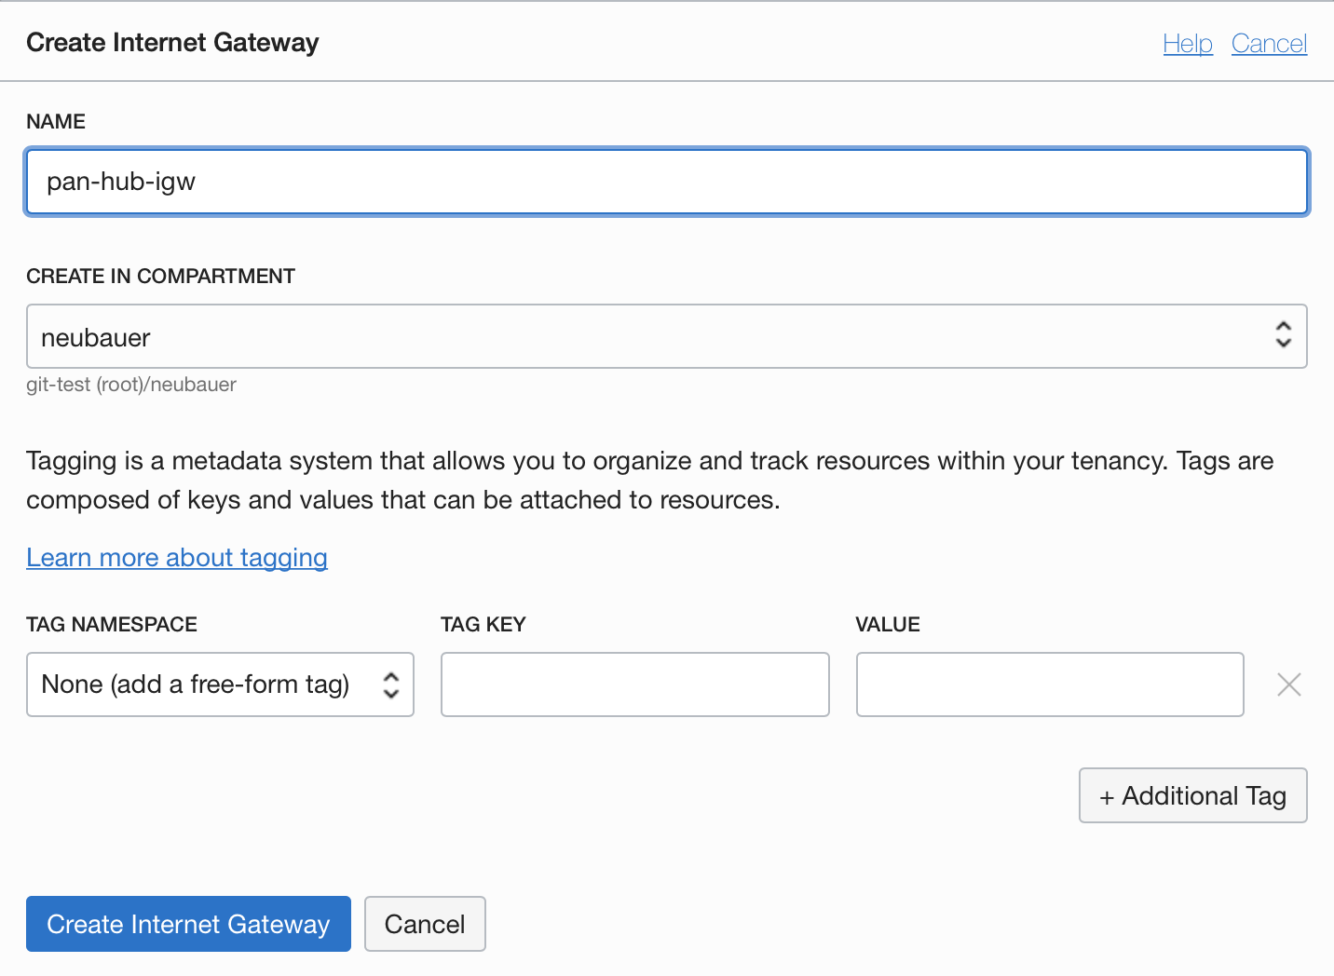Image resolution: width=1334 pixels, height=976 pixels.
Task: Expand the None (add a free-form tag) dropdown
Action: tap(205, 685)
